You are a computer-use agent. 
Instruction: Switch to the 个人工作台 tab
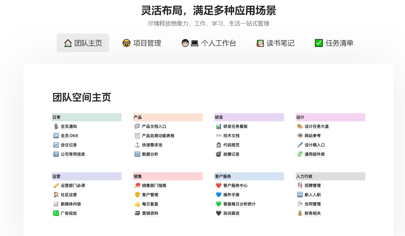[209, 43]
